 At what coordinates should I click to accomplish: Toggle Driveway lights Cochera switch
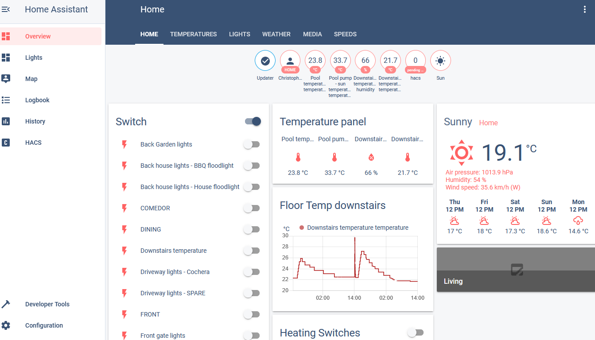252,272
